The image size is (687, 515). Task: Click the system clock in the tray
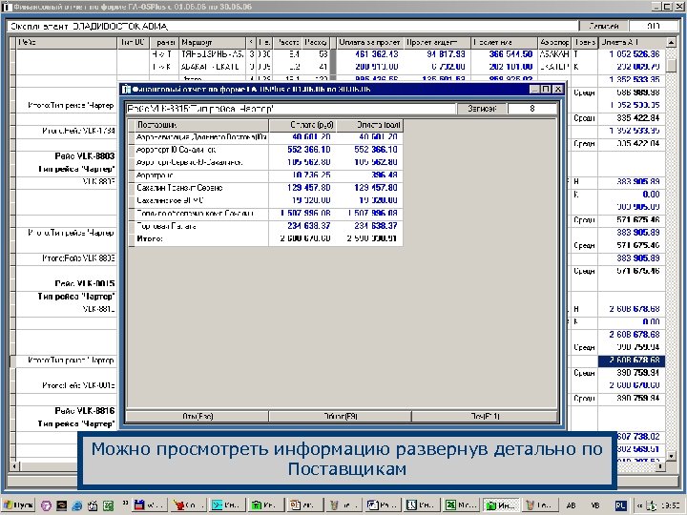point(673,505)
